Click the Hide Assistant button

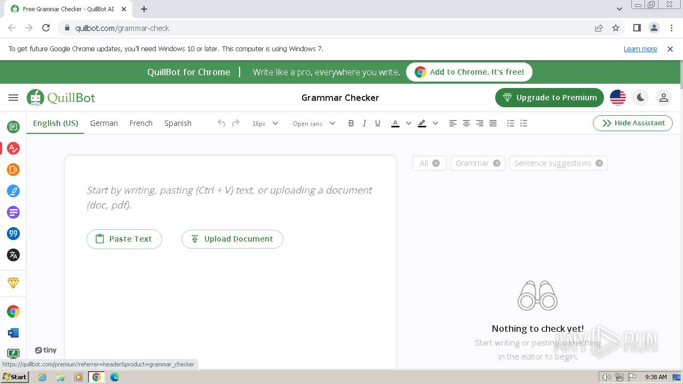click(633, 123)
